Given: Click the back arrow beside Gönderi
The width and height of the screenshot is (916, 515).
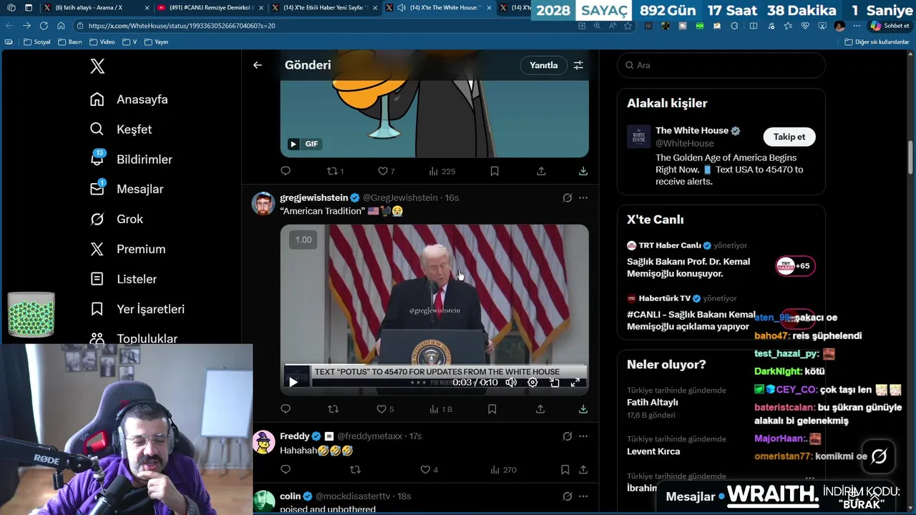Looking at the screenshot, I should click(x=258, y=65).
